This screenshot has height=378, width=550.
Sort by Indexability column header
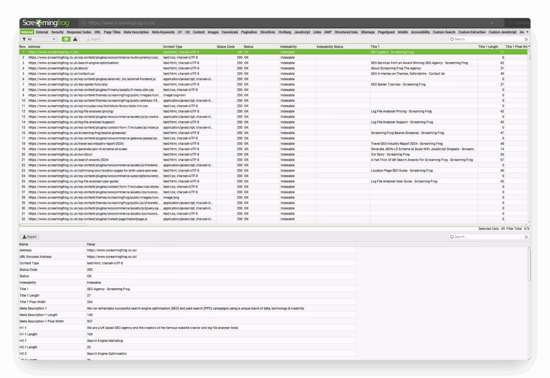(x=297, y=47)
